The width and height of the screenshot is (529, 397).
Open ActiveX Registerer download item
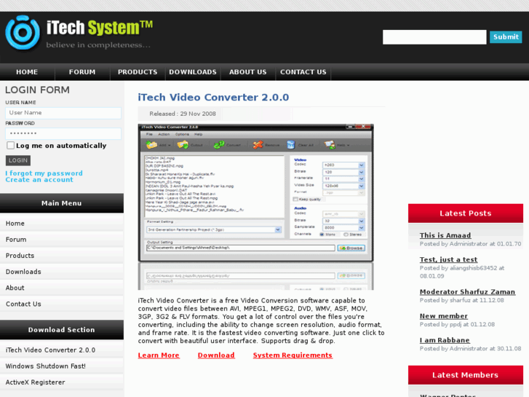62,382
